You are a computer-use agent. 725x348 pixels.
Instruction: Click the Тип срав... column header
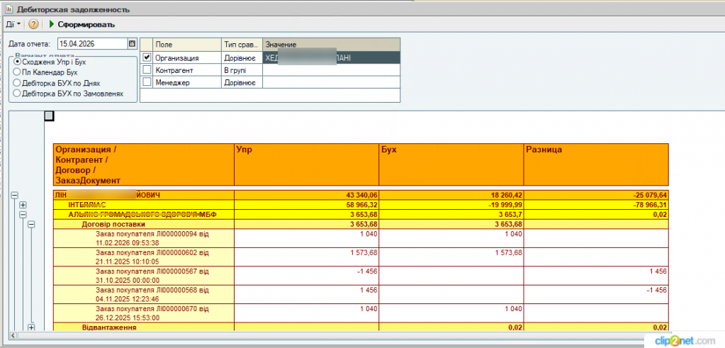pyautogui.click(x=242, y=45)
